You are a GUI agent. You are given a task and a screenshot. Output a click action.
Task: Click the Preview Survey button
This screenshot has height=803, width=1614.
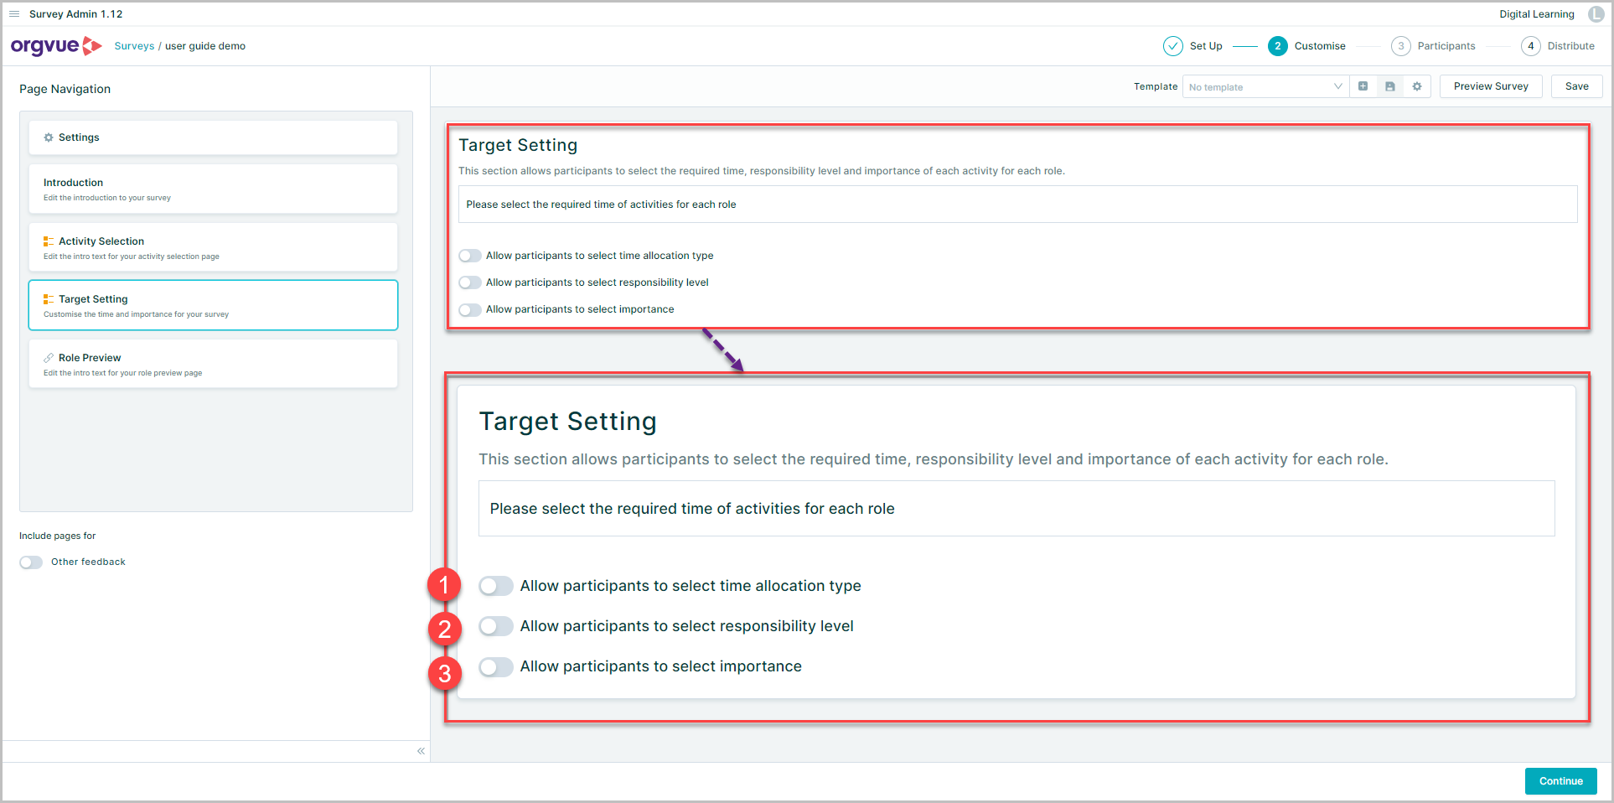[1490, 86]
